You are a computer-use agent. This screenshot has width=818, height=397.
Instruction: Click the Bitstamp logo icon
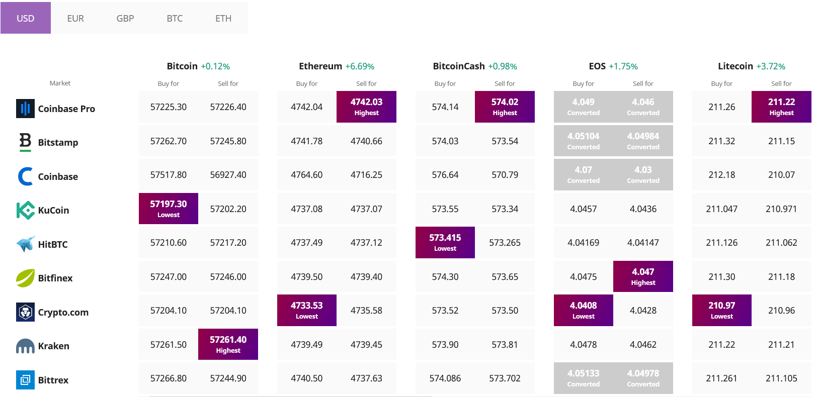click(x=25, y=142)
